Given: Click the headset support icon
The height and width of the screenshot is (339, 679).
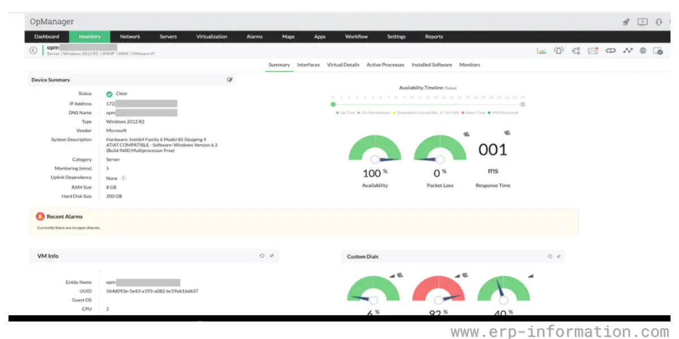Looking at the screenshot, I should click(659, 22).
